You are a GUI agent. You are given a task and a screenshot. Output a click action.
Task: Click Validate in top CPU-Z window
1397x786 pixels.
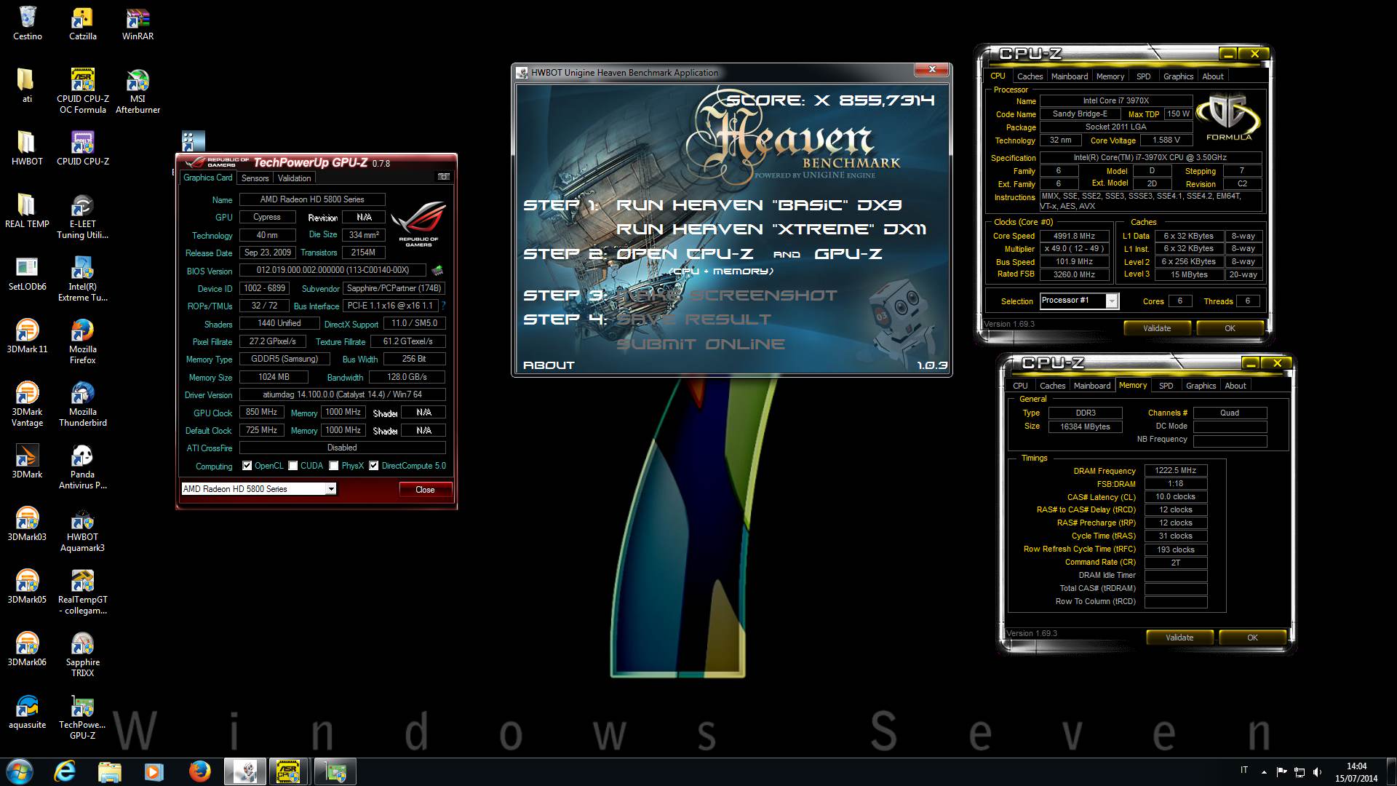click(1157, 328)
